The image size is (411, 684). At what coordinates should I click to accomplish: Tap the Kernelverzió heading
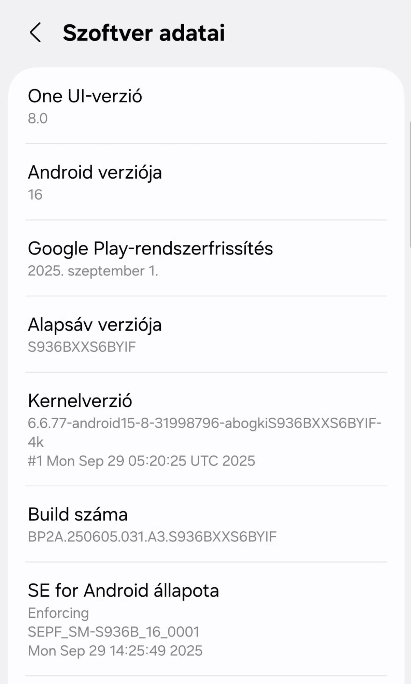point(80,401)
